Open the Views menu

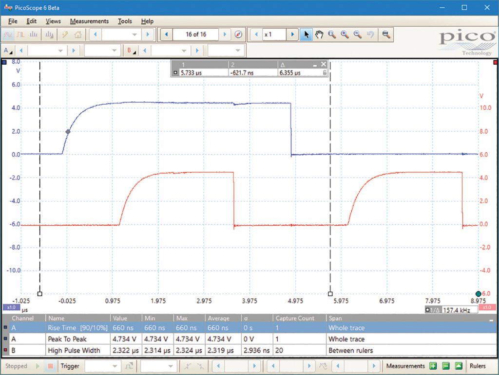pyautogui.click(x=53, y=21)
